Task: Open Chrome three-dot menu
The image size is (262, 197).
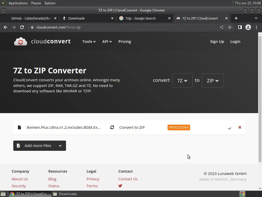Action: click(256, 27)
